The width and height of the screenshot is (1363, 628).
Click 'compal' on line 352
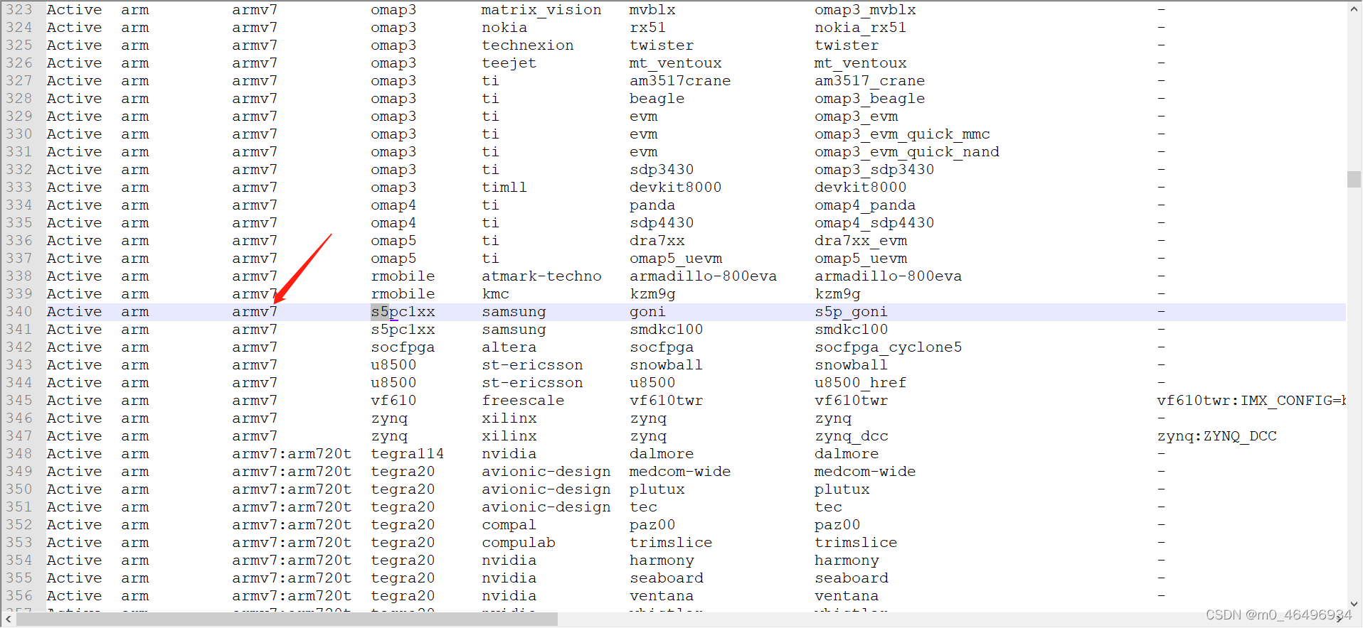[x=509, y=525]
